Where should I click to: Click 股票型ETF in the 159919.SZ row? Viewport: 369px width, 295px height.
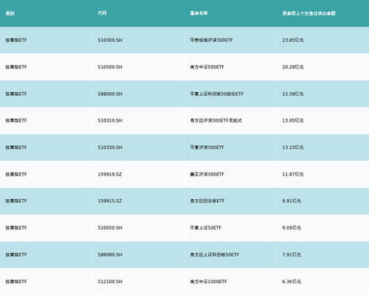tap(16, 174)
